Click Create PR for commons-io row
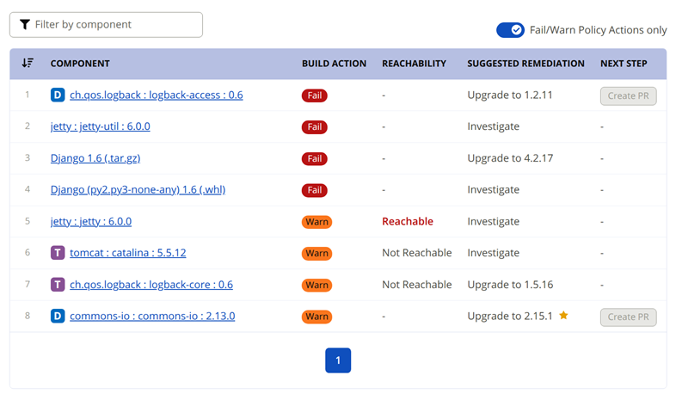682x400 pixels. [x=629, y=317]
